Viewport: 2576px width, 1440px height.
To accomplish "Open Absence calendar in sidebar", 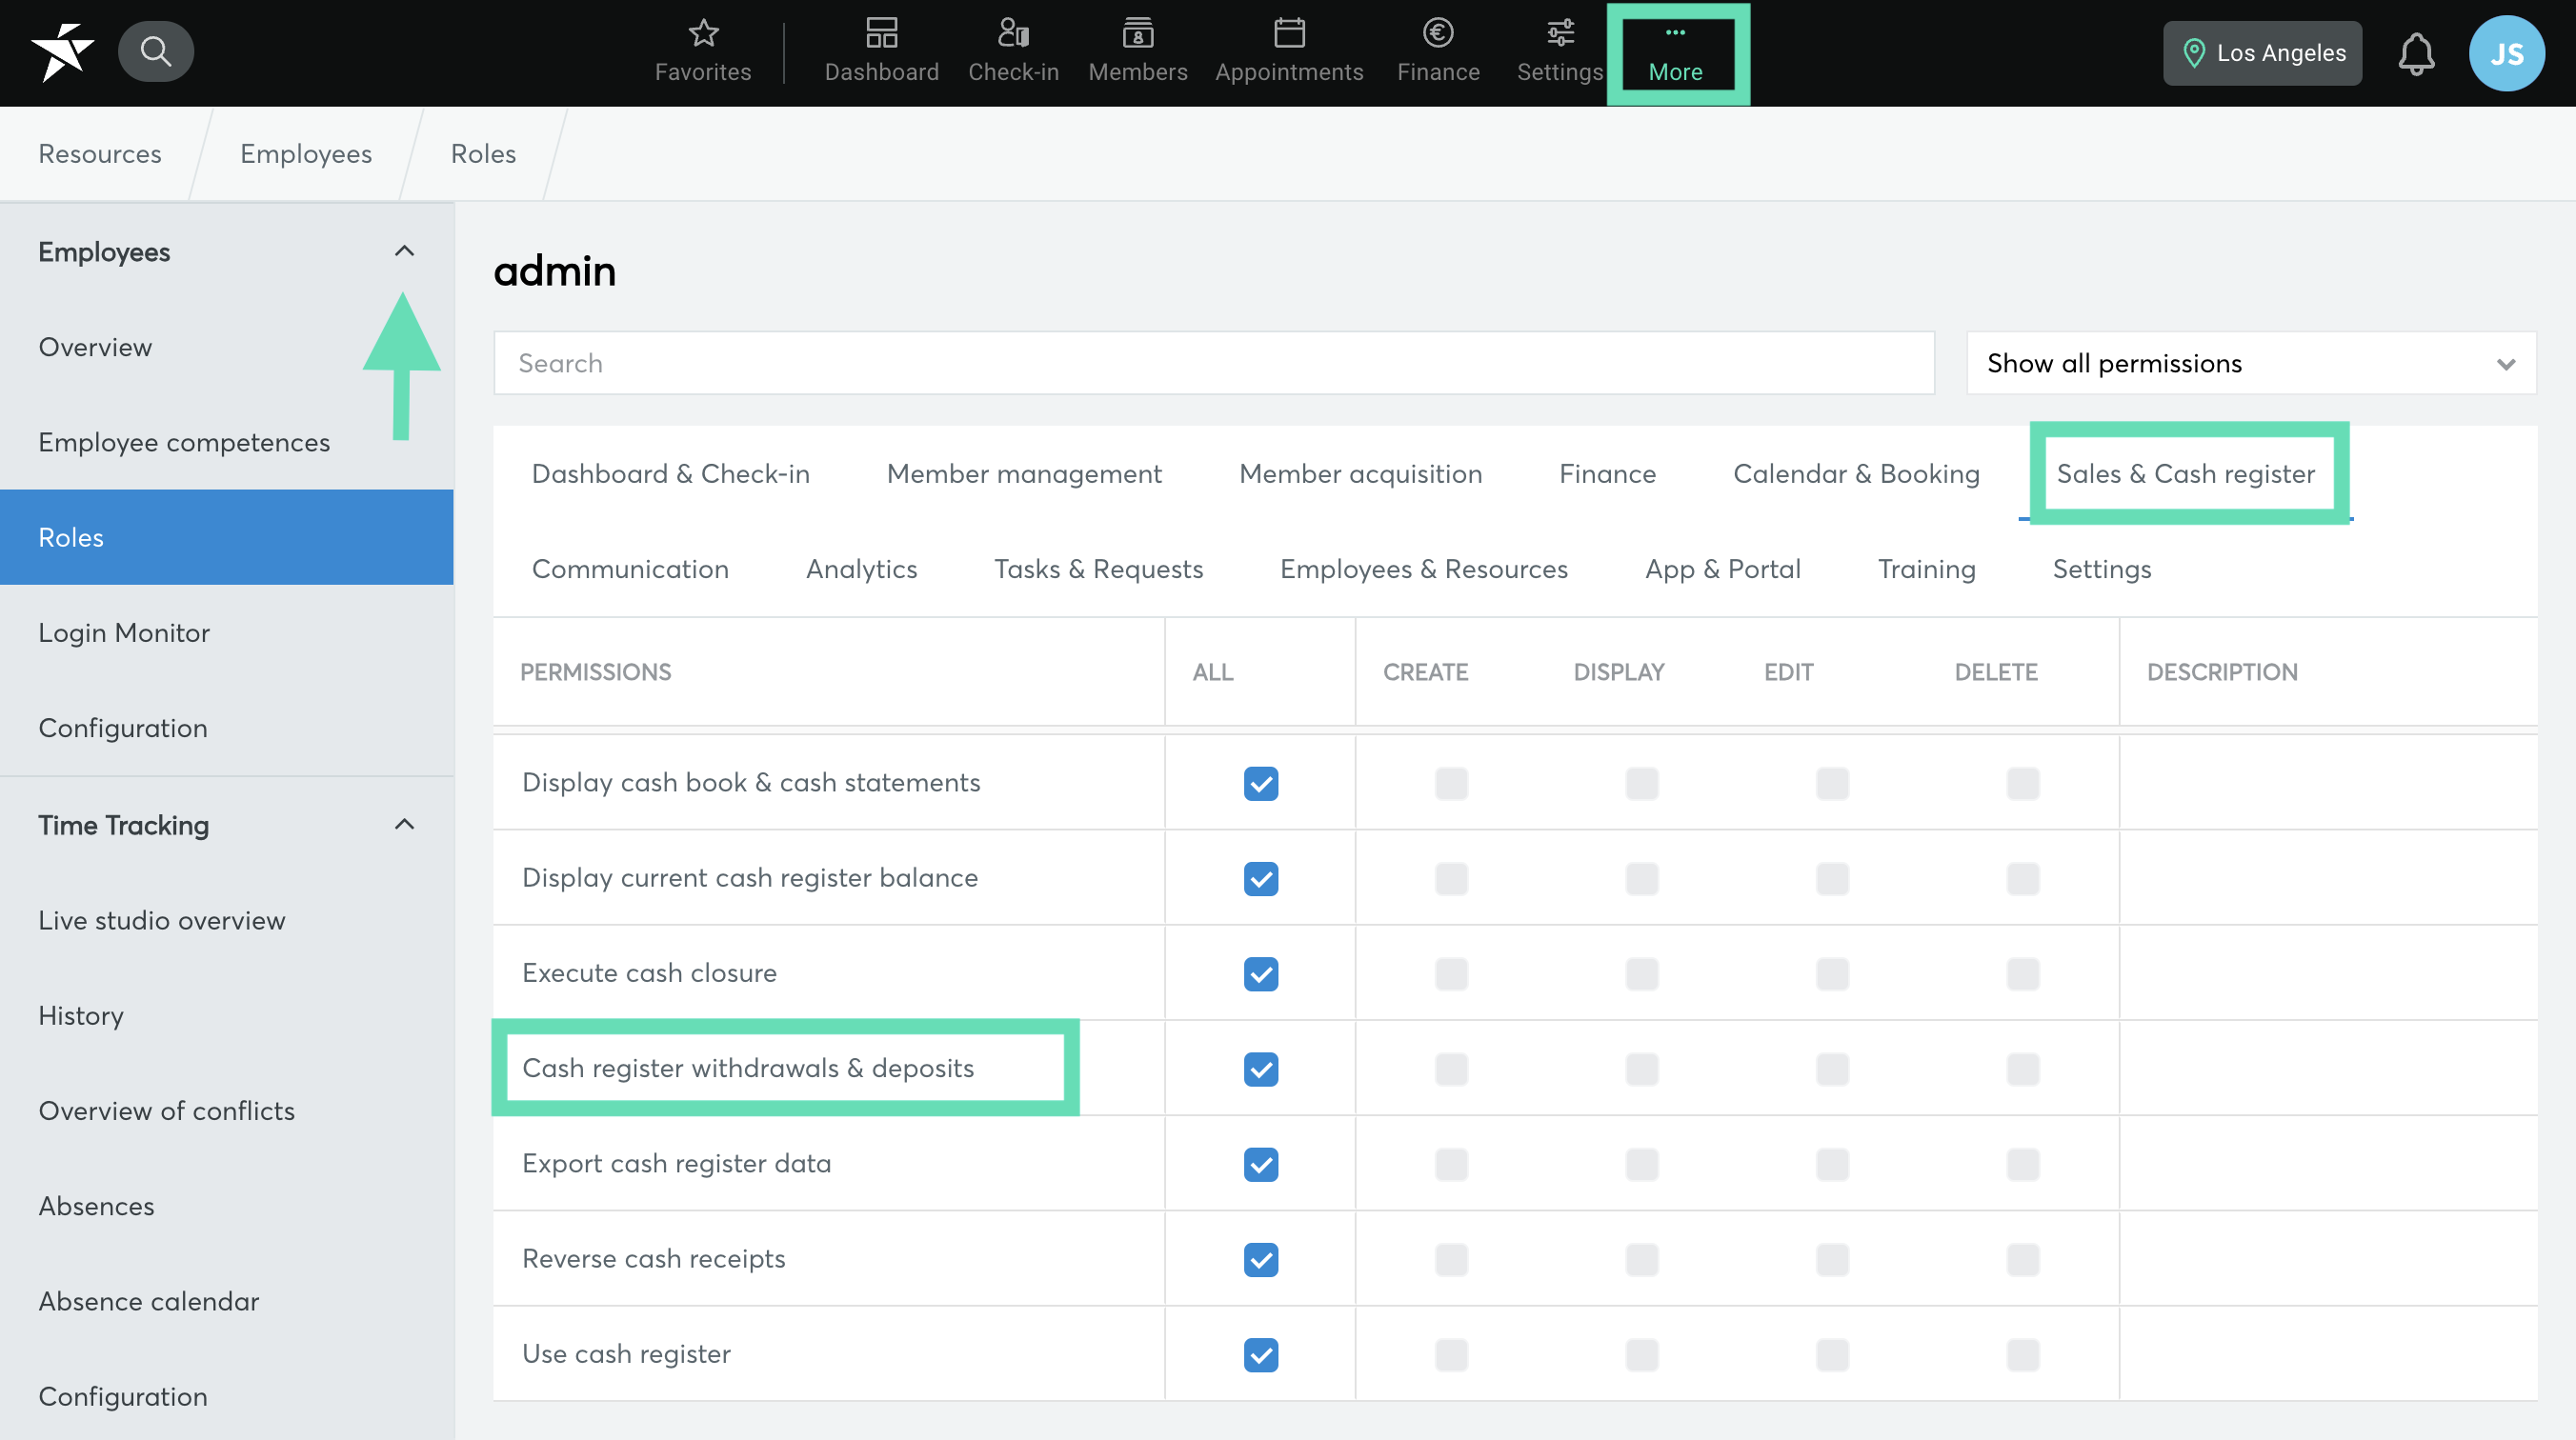I will coord(226,1301).
